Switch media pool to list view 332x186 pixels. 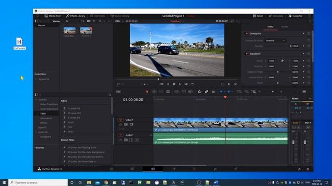coord(94,21)
